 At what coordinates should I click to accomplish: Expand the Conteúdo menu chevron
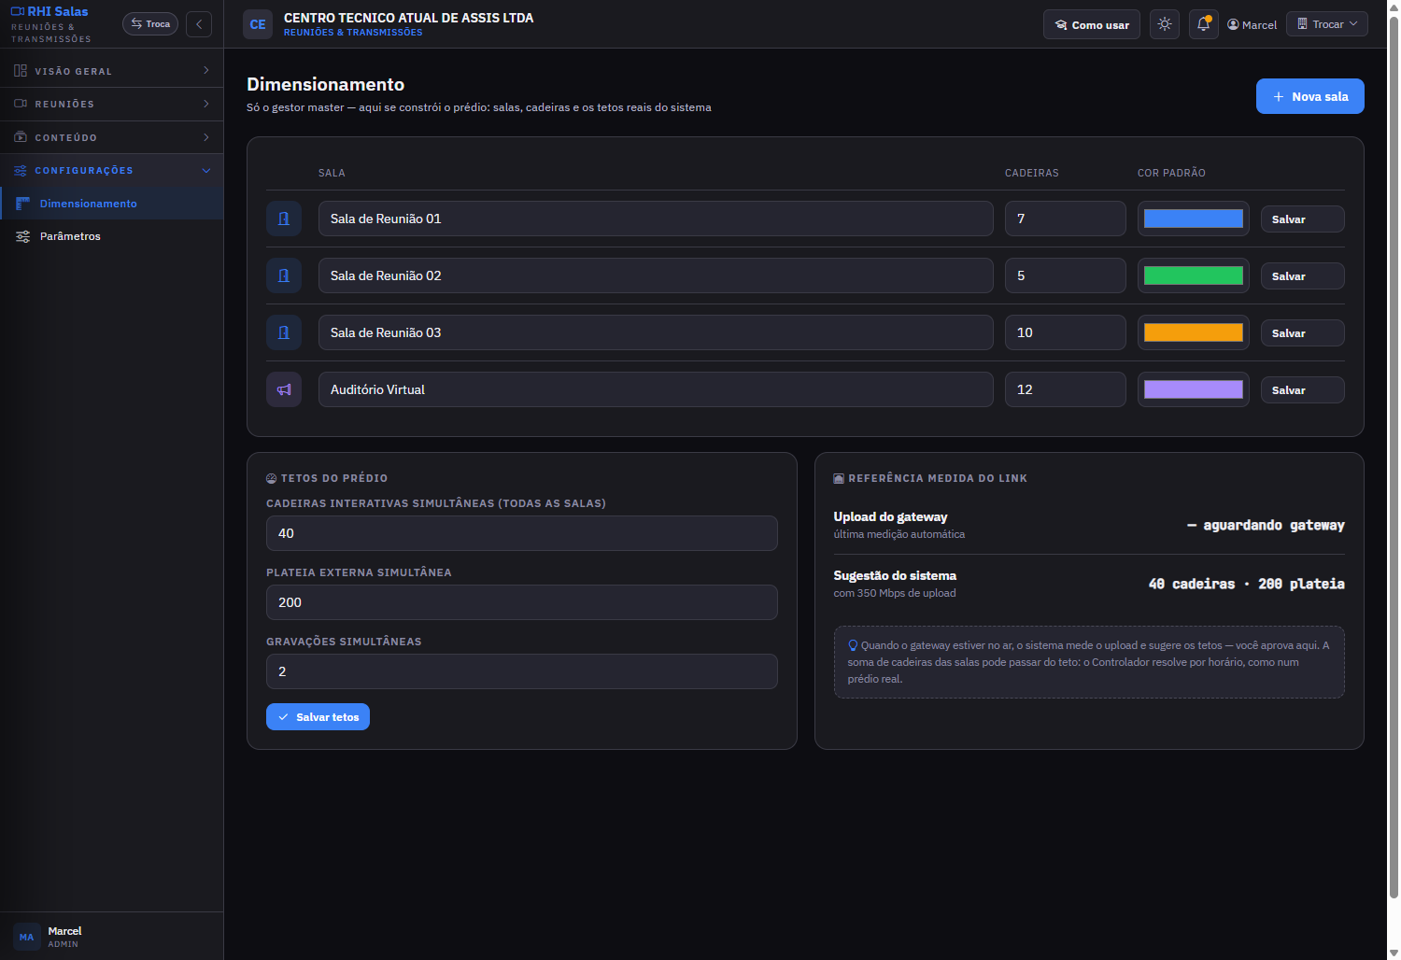[x=206, y=137]
